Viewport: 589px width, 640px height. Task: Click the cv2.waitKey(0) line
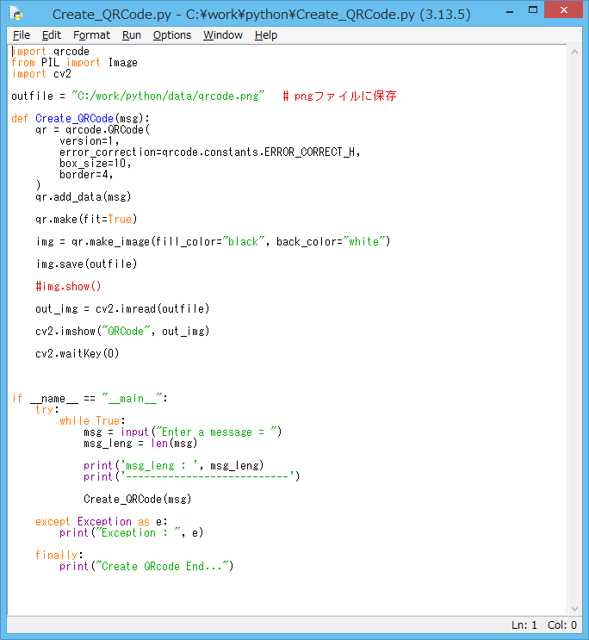click(77, 353)
